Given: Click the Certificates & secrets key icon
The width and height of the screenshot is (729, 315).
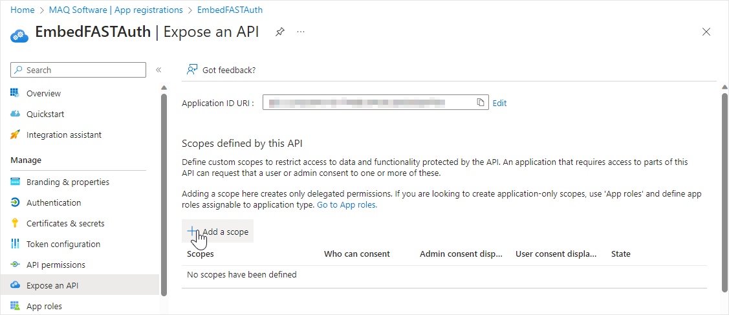Looking at the screenshot, I should click(16, 223).
